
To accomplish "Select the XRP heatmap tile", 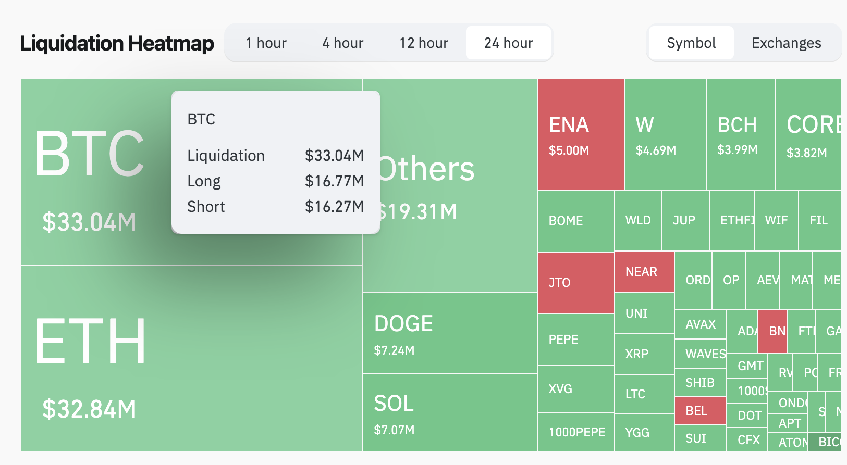I will (644, 354).
